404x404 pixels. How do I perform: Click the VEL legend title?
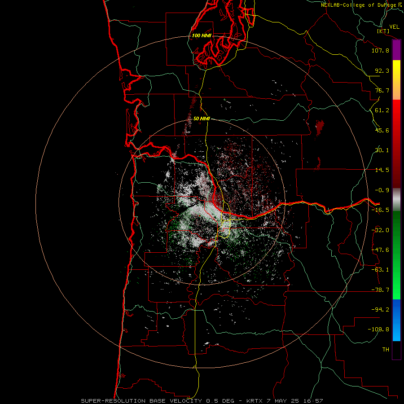coord(394,27)
